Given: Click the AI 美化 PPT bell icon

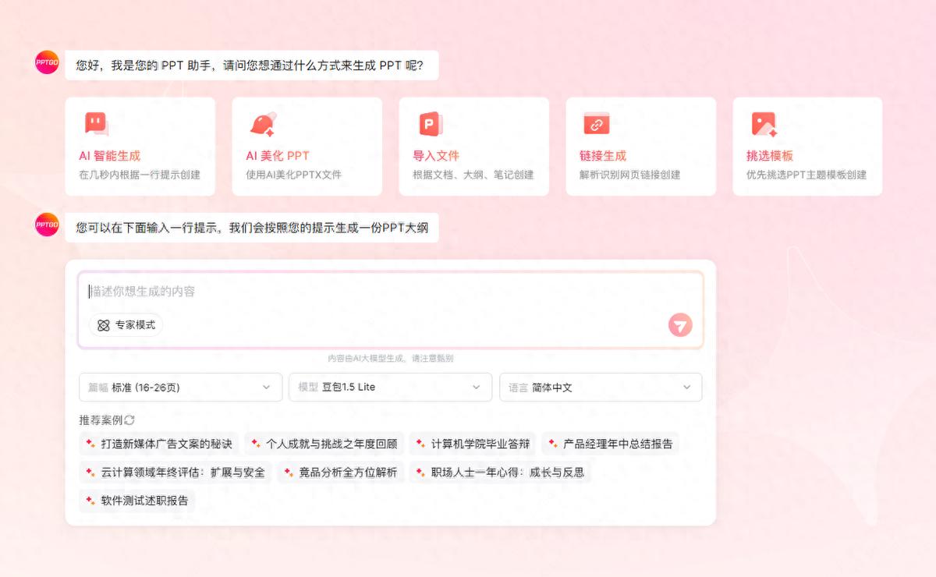Looking at the screenshot, I should tap(262, 124).
